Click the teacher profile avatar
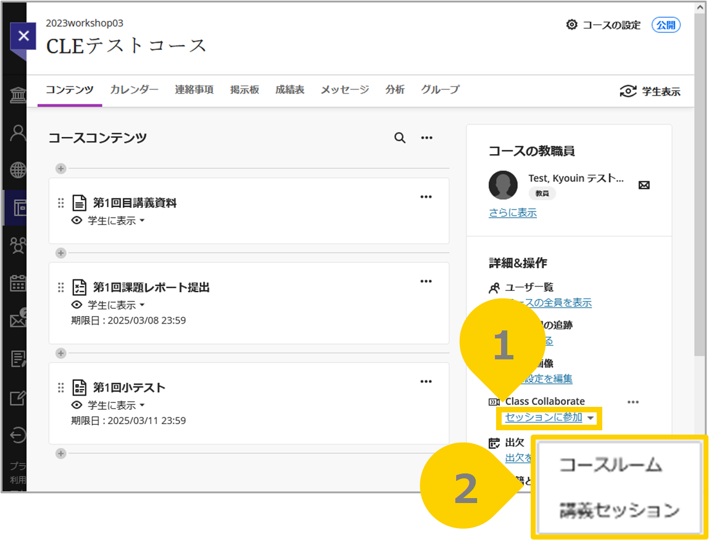The width and height of the screenshot is (709, 540). [504, 186]
